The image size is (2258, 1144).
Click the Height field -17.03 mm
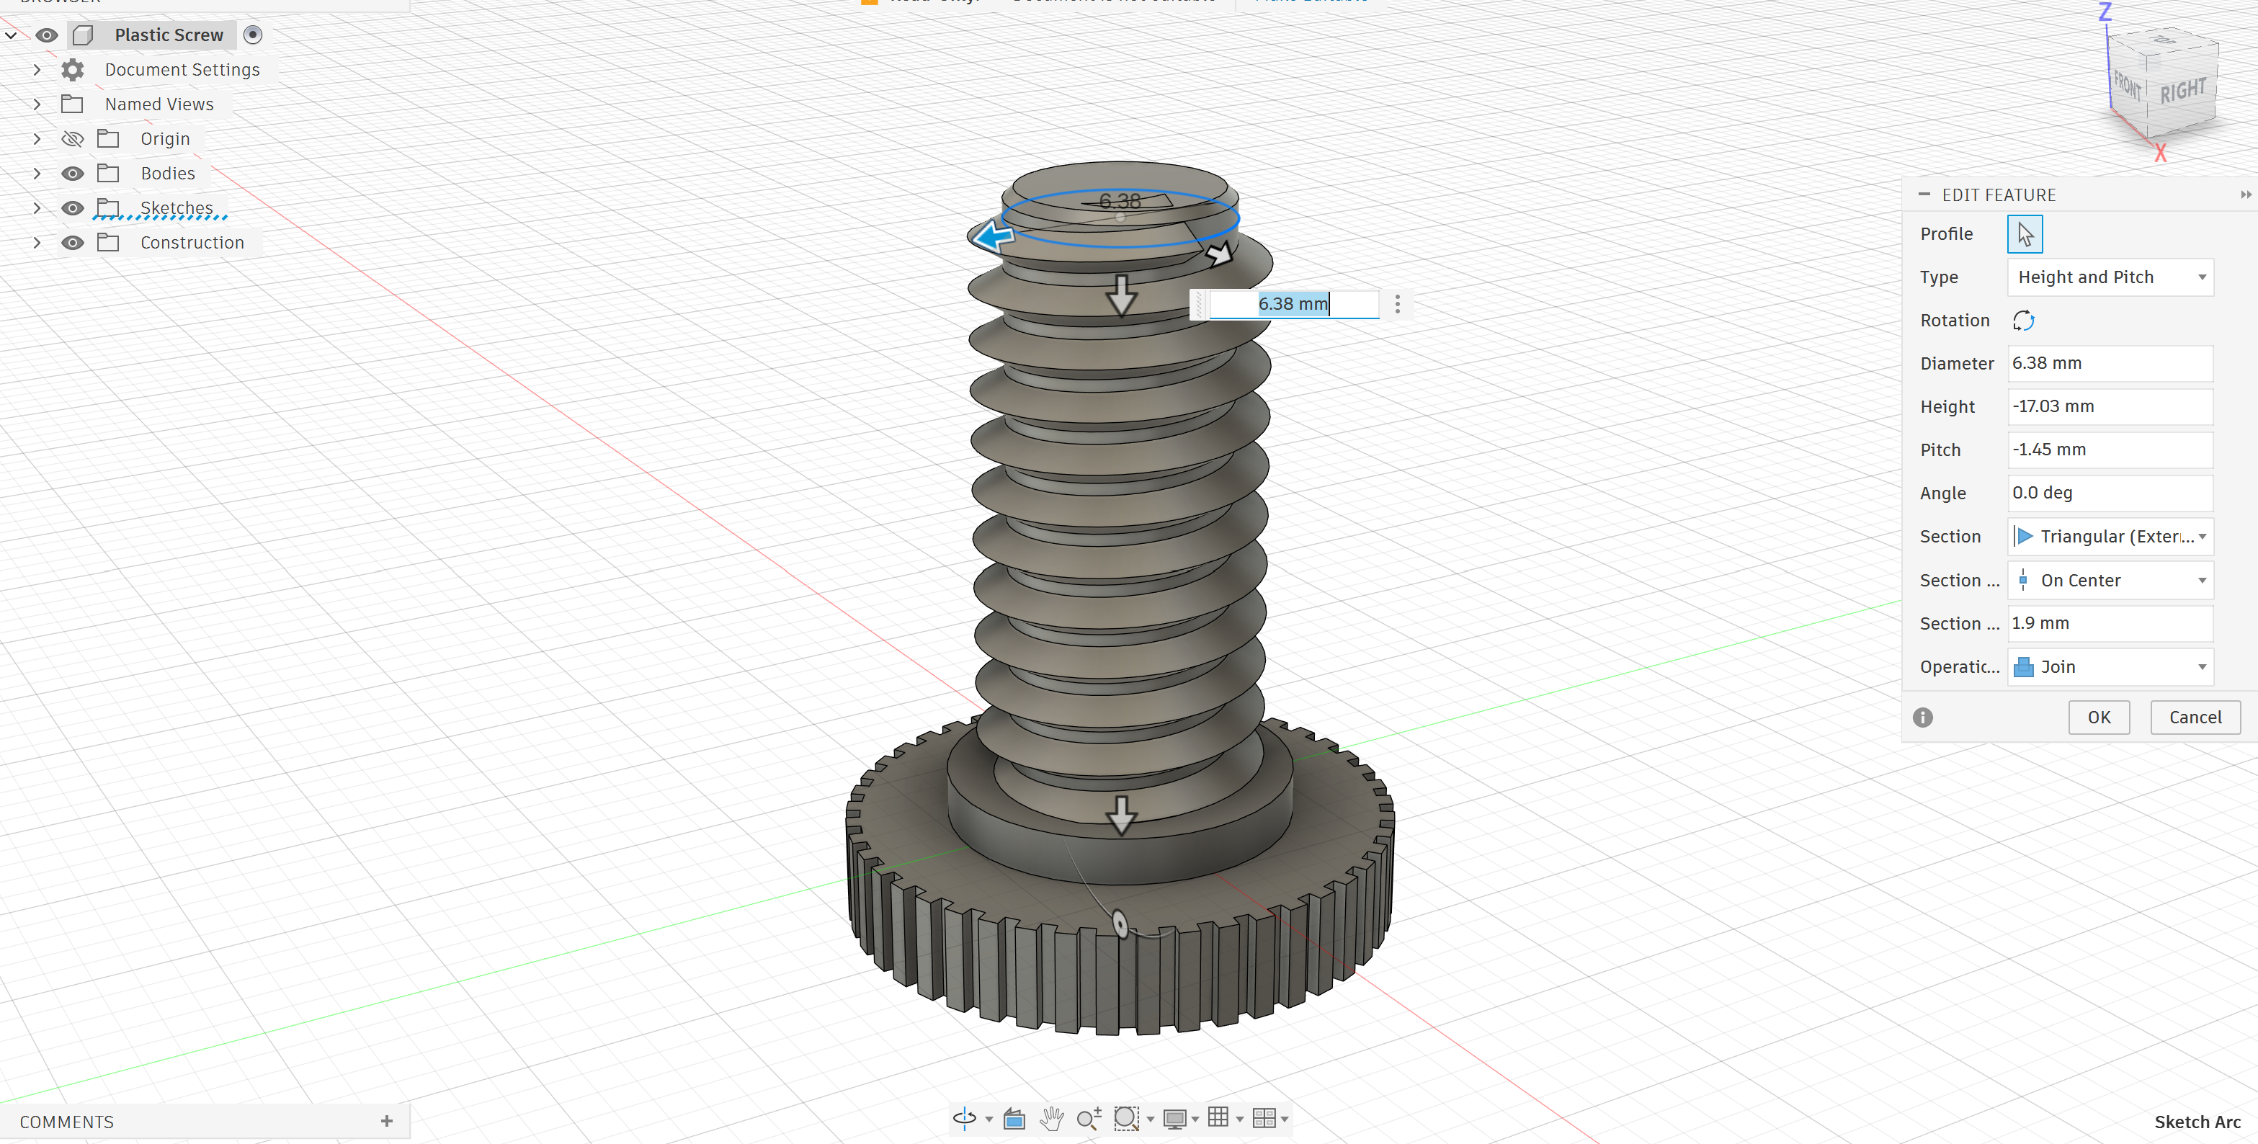tap(2110, 407)
